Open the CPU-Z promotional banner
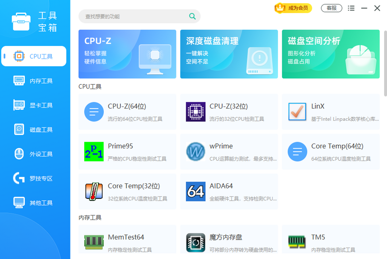This screenshot has height=259, width=387. [127, 54]
